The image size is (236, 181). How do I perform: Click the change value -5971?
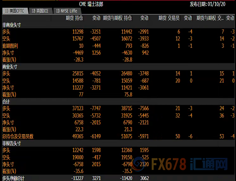click(x=143, y=136)
